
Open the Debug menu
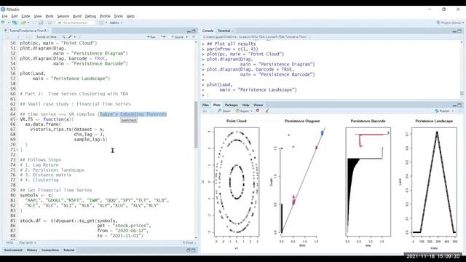pyautogui.click(x=90, y=16)
